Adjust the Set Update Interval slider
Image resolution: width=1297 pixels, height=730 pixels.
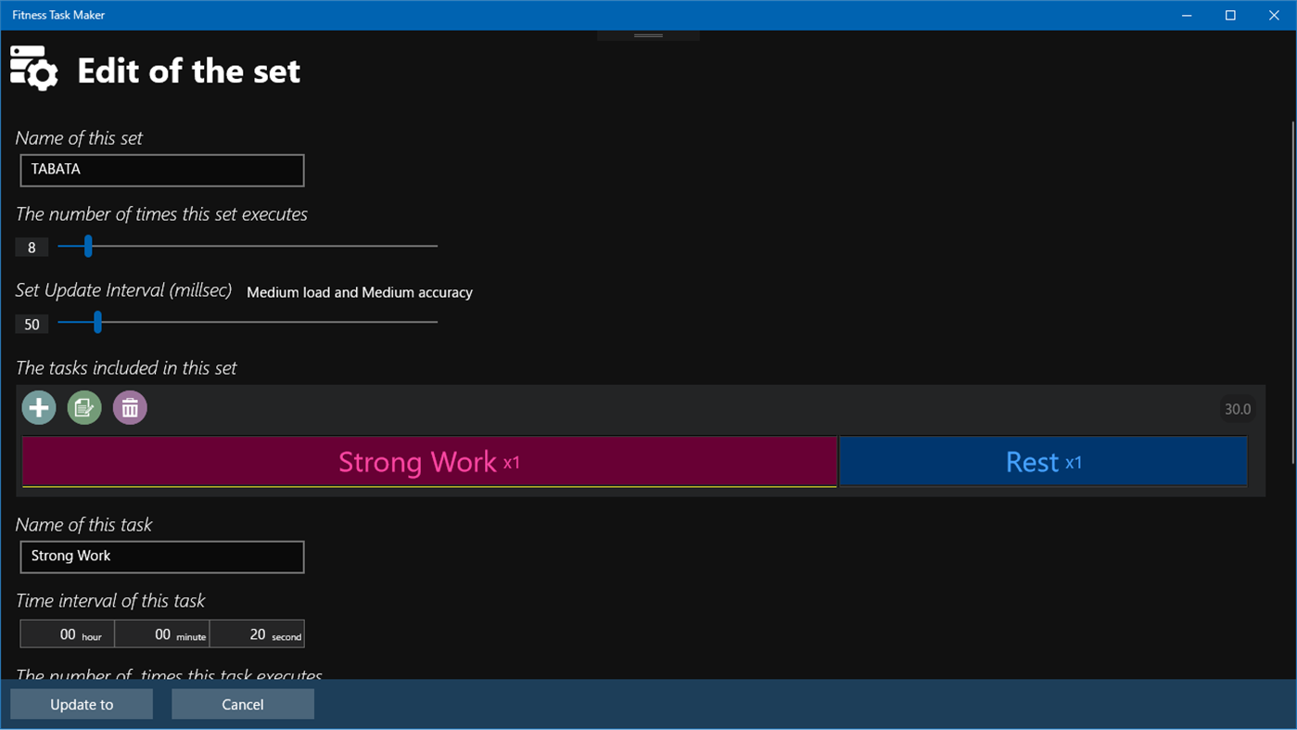(97, 322)
